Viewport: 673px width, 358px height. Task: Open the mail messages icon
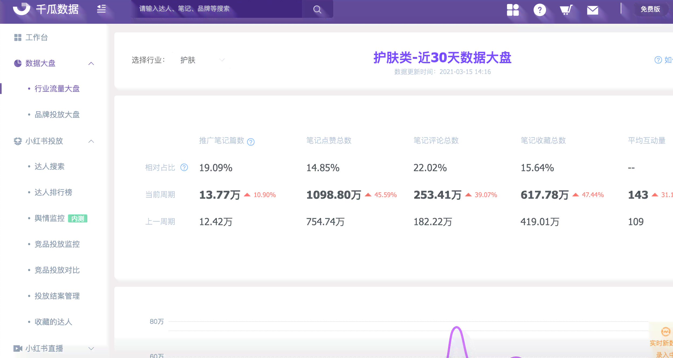[x=593, y=10]
